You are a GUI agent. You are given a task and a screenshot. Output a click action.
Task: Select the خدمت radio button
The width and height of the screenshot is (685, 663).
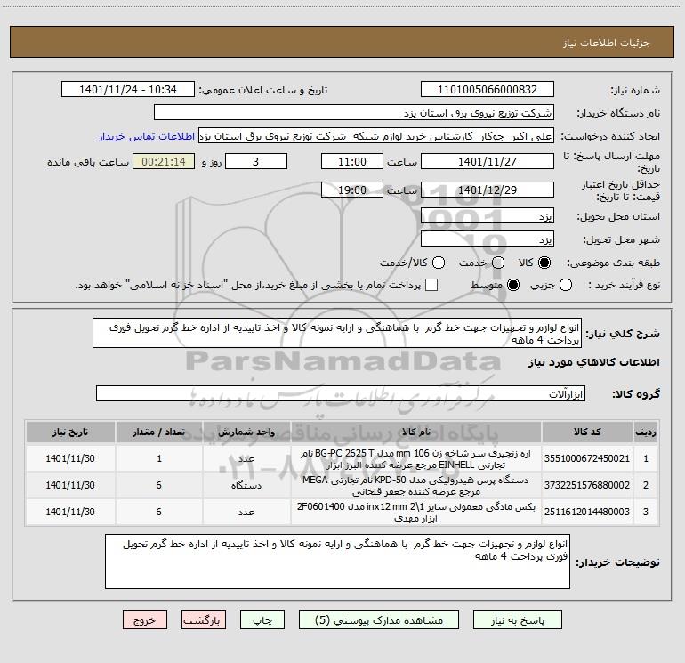[x=498, y=263]
